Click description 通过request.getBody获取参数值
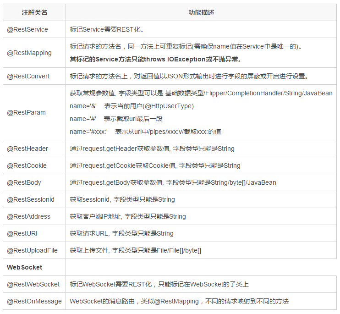Screen dimensions: 340x314 [x=173, y=182]
